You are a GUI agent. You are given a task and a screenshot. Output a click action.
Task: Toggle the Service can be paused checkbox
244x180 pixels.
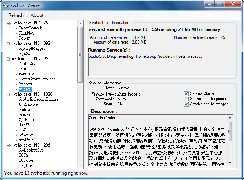coord(186,99)
